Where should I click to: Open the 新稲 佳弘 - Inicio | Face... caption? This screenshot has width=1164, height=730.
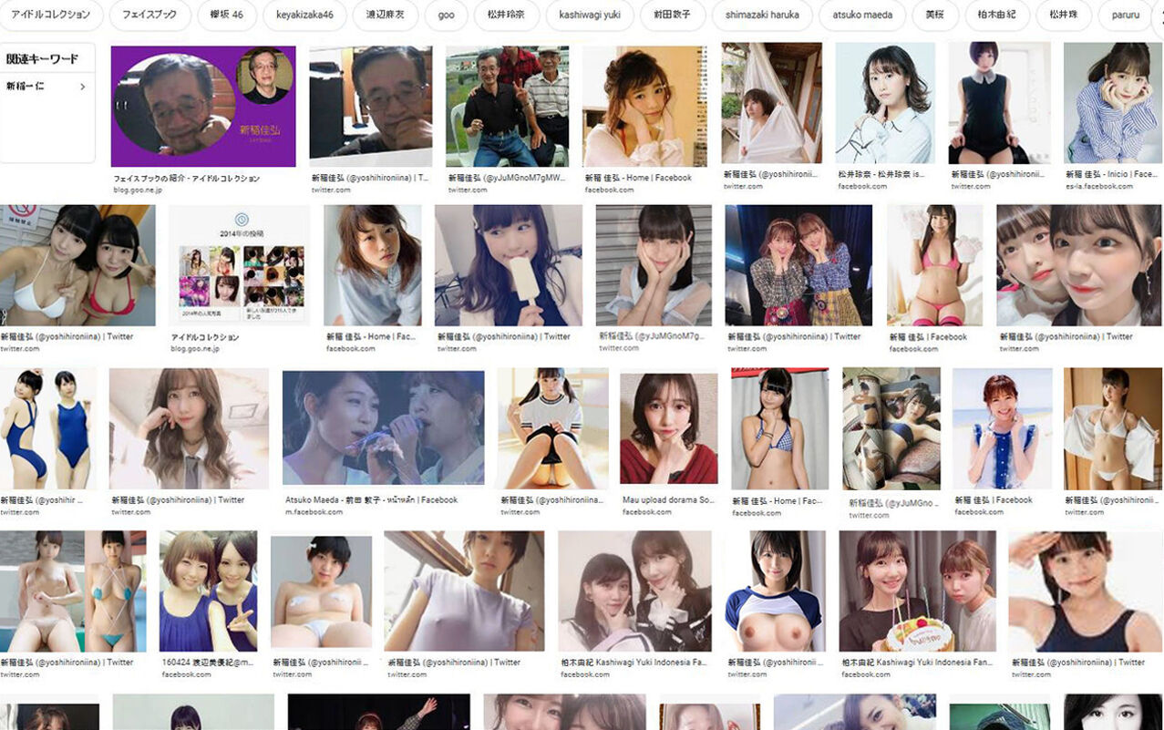tap(1113, 174)
